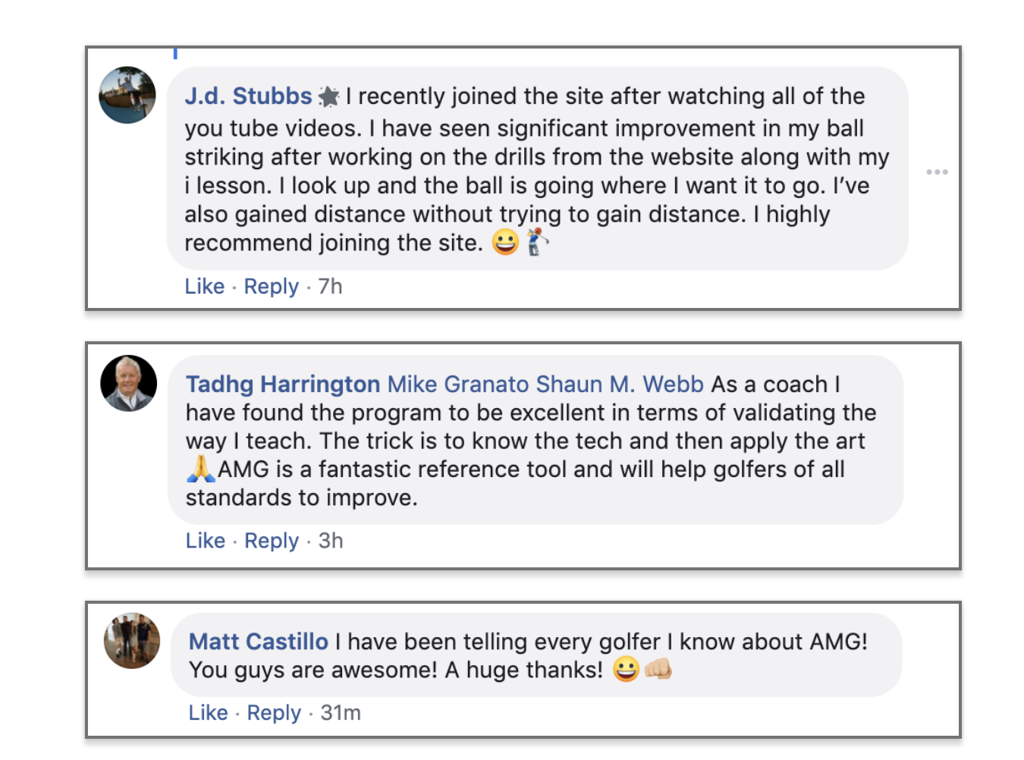Click the 31m timestamp on Castillo's comment

pos(341,713)
